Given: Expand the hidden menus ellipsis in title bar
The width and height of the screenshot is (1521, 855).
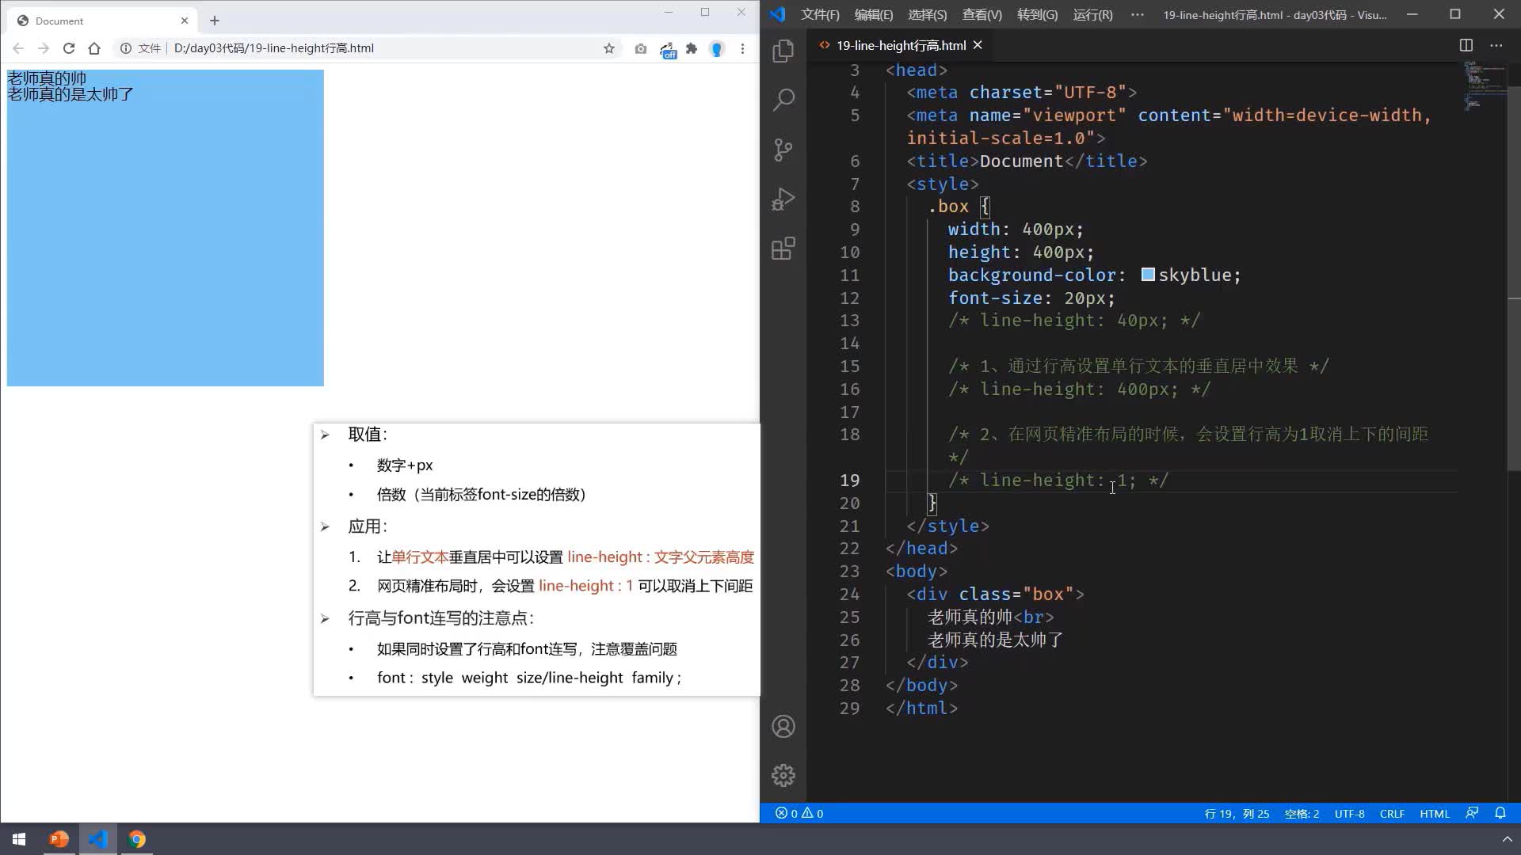Looking at the screenshot, I should tap(1137, 14).
